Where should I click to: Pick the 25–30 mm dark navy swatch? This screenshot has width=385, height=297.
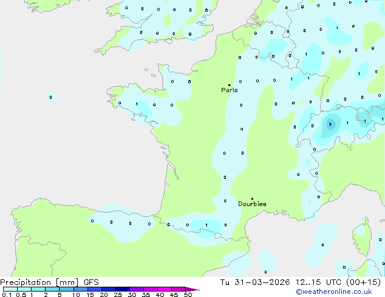(x=123, y=289)
